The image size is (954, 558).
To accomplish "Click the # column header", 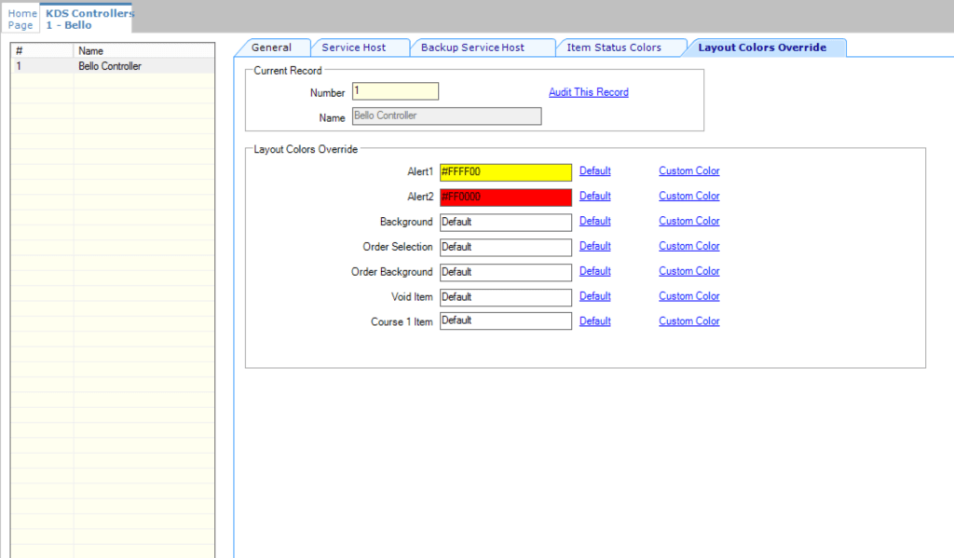I will tap(42, 51).
